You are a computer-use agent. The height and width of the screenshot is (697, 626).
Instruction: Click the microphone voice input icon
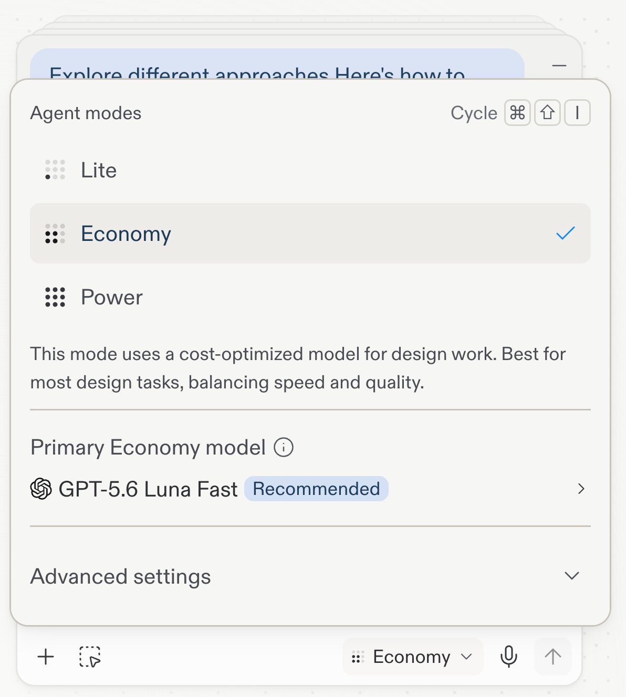click(508, 657)
